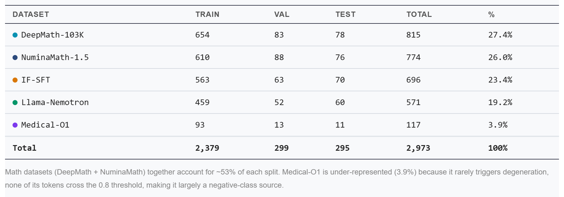The height and width of the screenshot is (197, 564).
Task: Click the dark blue NuminaMath-1.5 dot
Action: tap(15, 58)
